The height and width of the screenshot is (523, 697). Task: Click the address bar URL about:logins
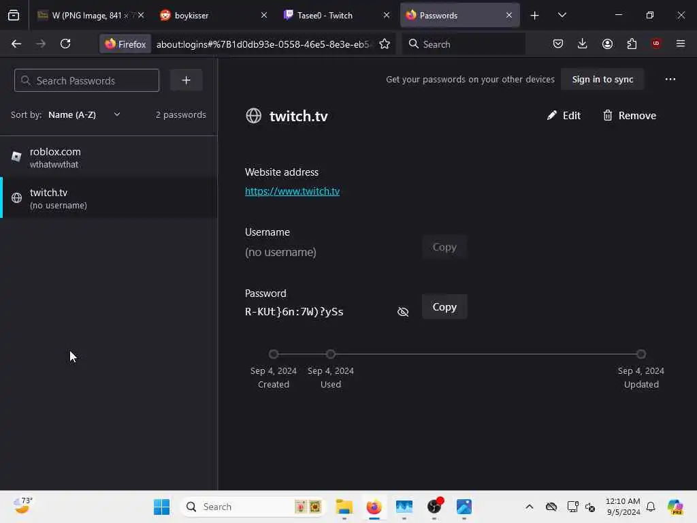[x=263, y=44]
